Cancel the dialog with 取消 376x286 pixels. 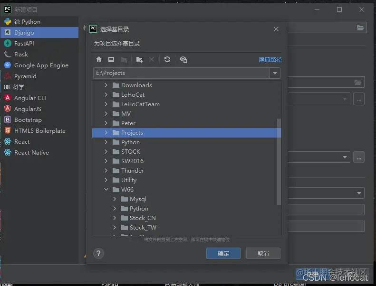(263, 253)
